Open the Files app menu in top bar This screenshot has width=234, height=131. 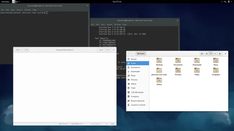click(16, 2)
